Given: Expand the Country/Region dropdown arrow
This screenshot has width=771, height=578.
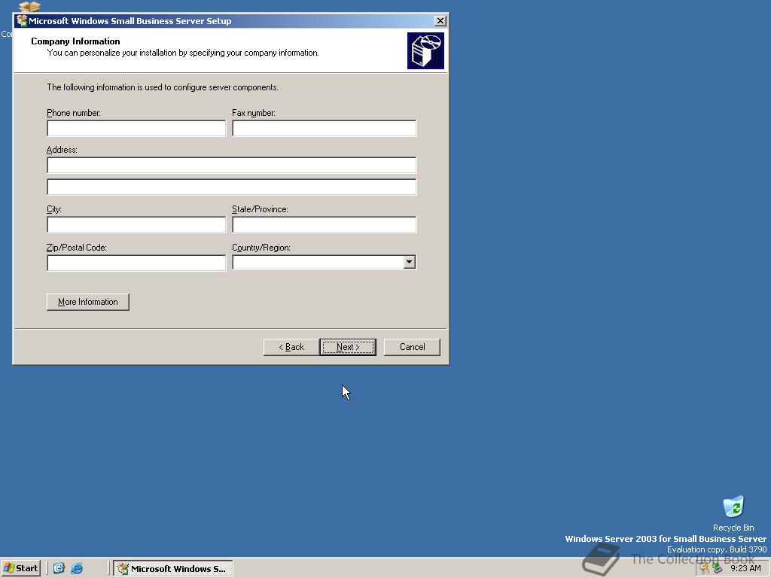Looking at the screenshot, I should click(x=409, y=262).
